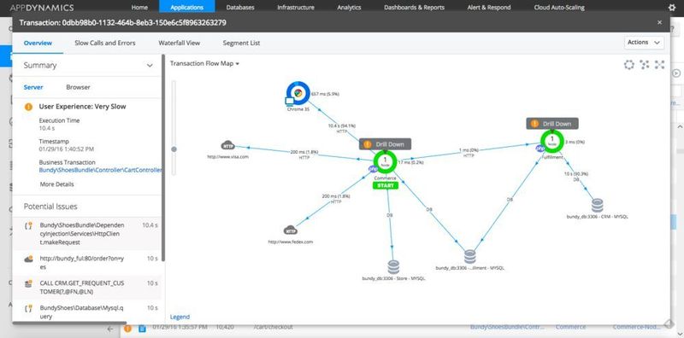Click the fit-to-screen expand arrows icon
Viewport: 684px width, 338px height.
659,65
